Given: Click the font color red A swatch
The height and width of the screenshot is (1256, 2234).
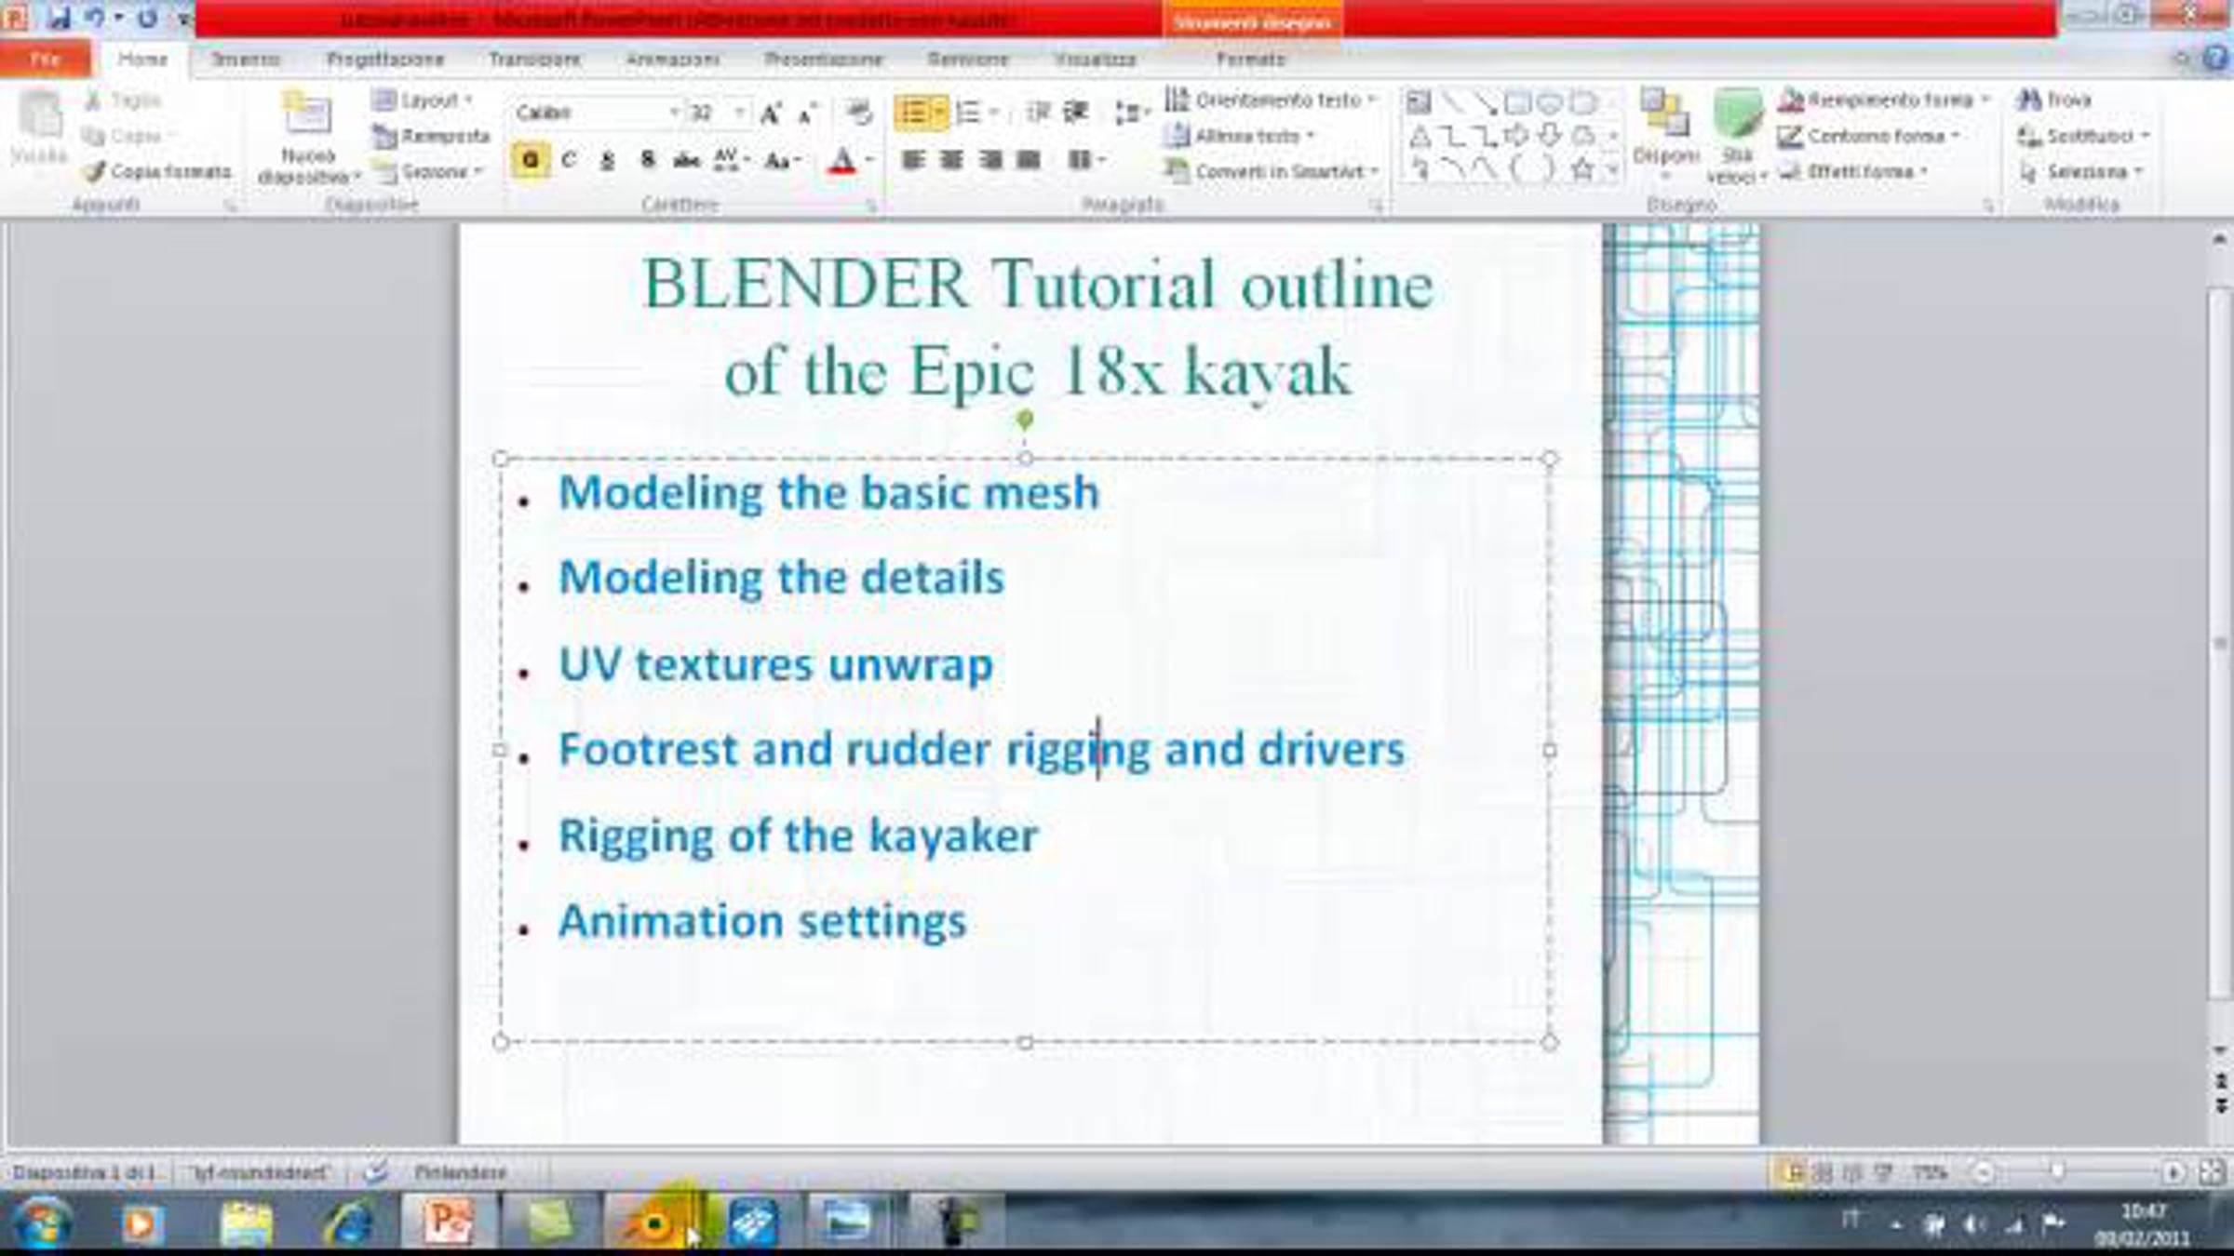Looking at the screenshot, I should click(841, 160).
